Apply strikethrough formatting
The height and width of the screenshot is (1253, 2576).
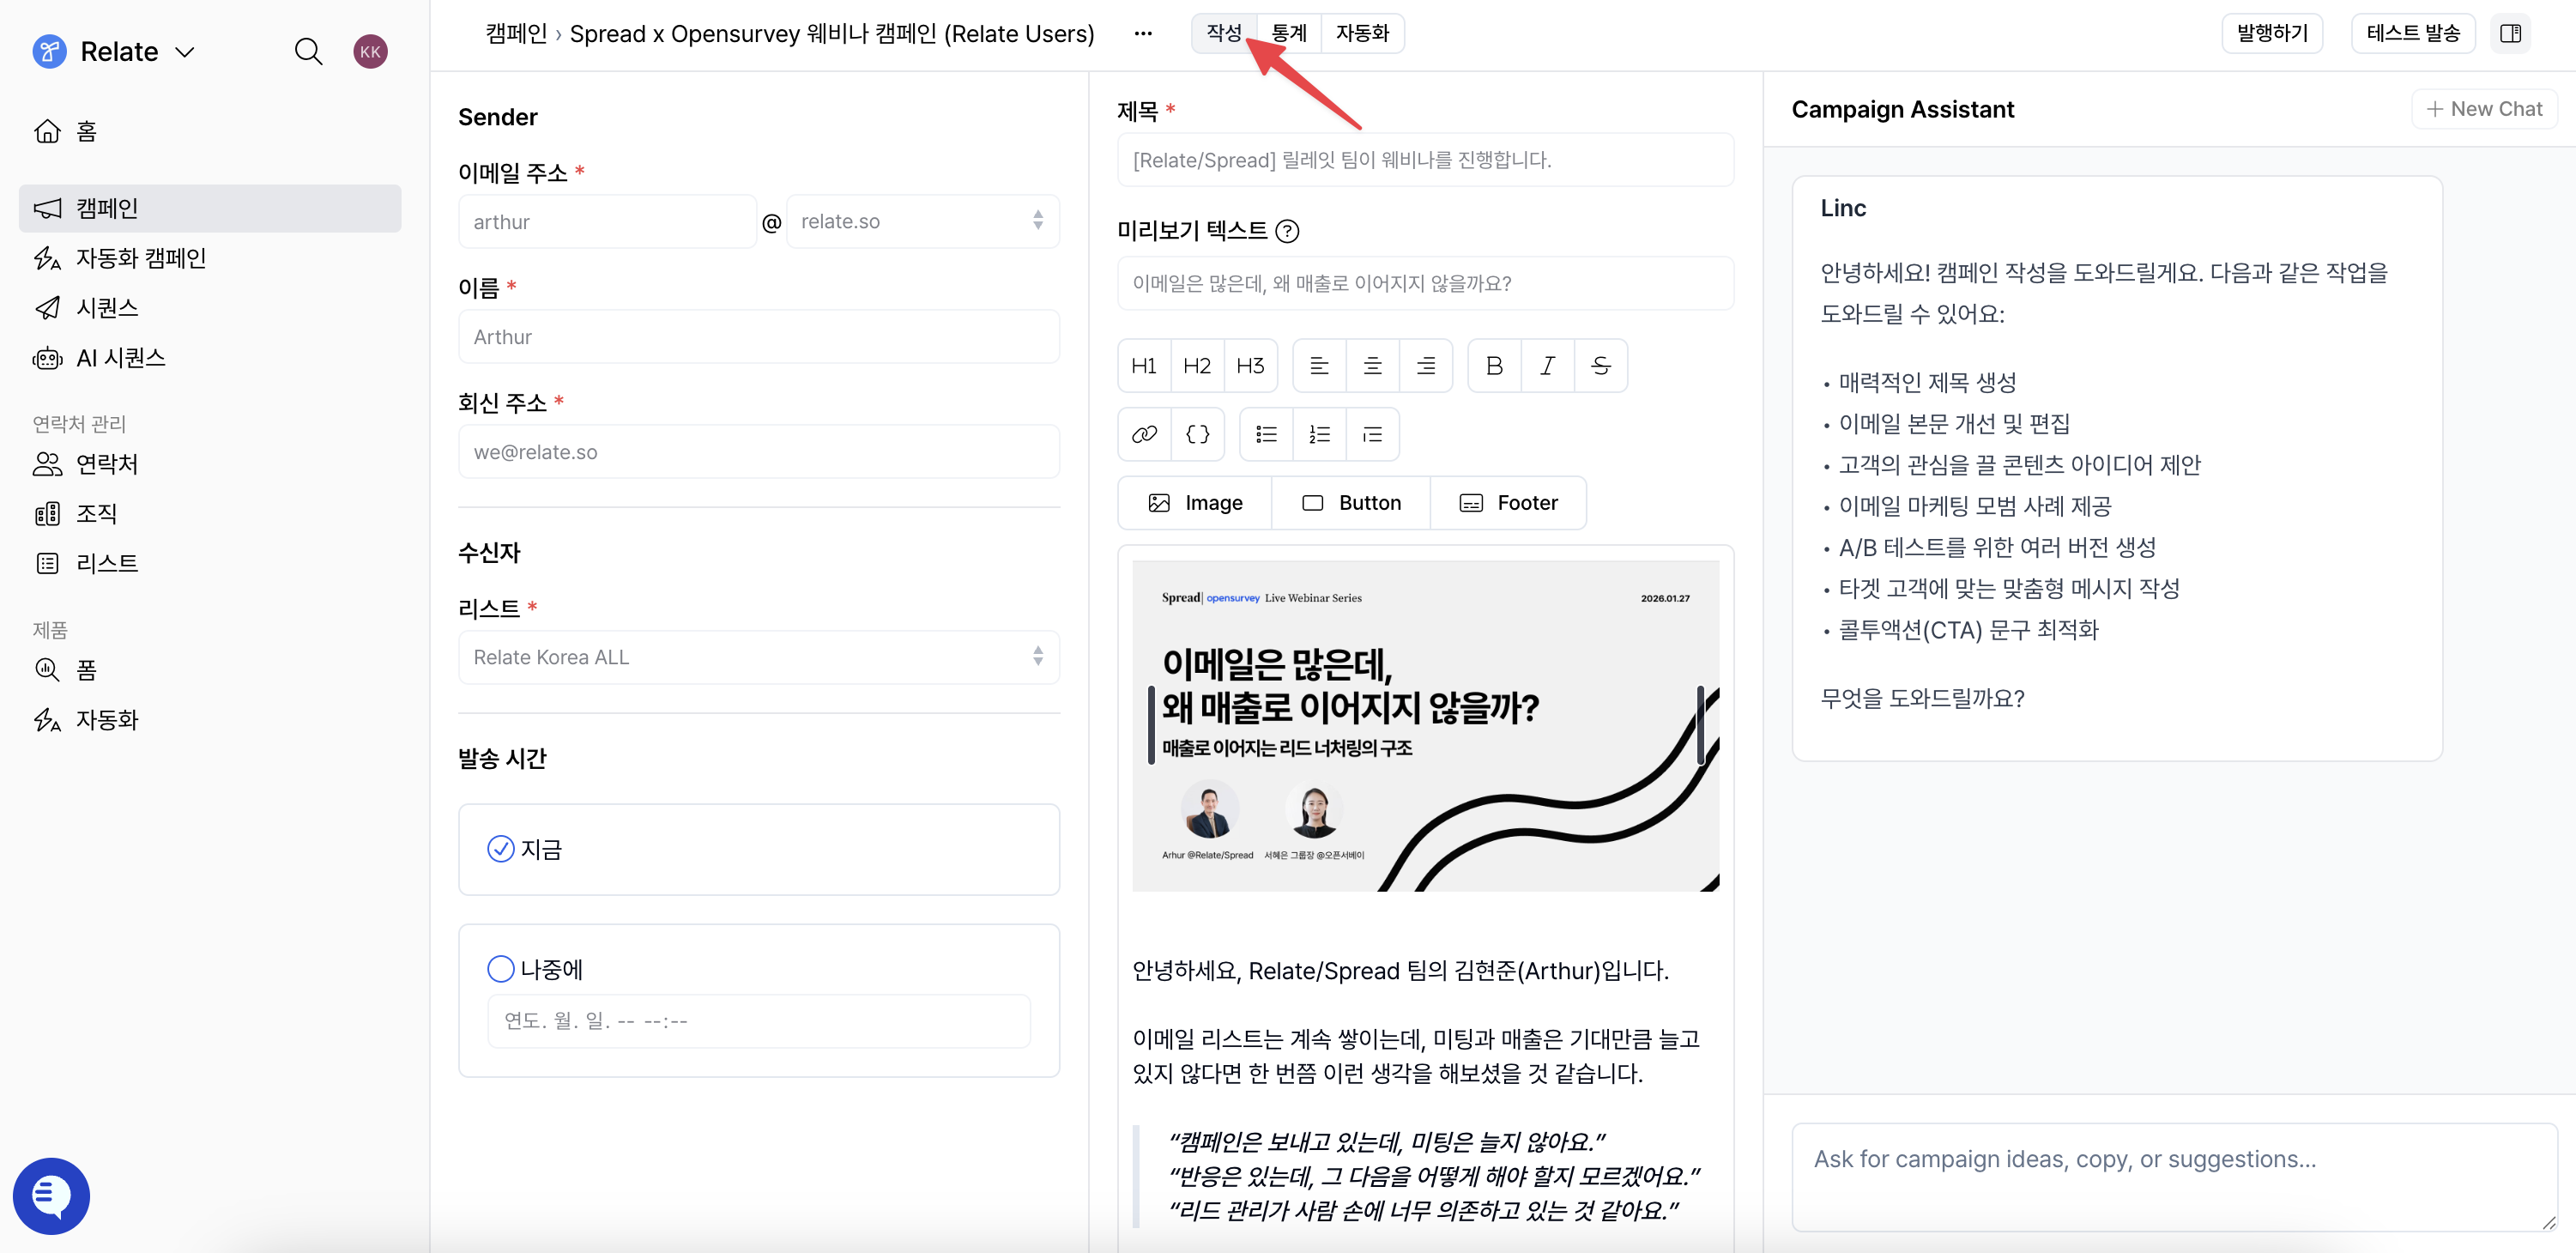pos(1600,366)
